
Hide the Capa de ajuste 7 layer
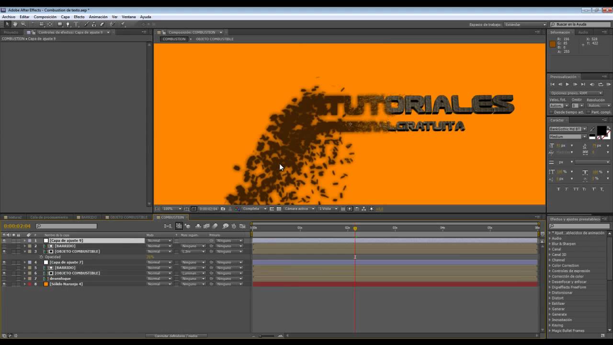coord(4,263)
